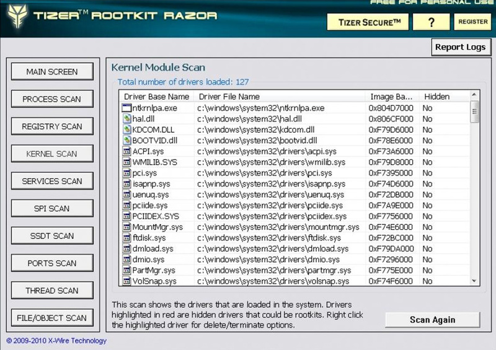
Task: Click image base 0xF74F6000
Action: (391, 281)
